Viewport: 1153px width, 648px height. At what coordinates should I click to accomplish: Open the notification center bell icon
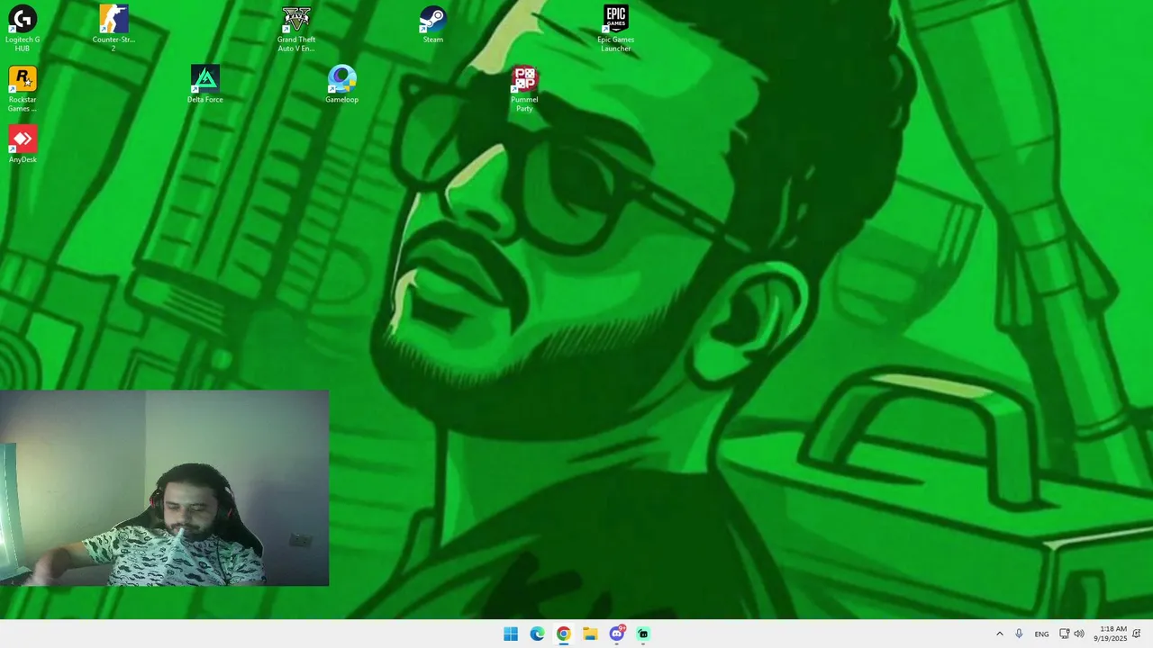(x=1138, y=634)
